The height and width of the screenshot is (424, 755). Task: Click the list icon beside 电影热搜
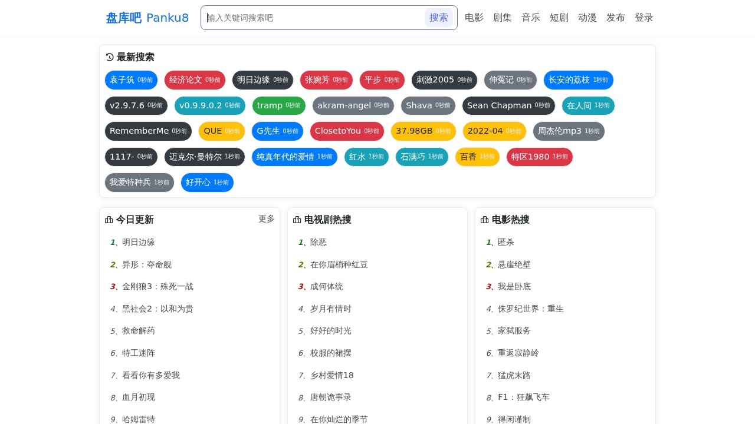[484, 219]
